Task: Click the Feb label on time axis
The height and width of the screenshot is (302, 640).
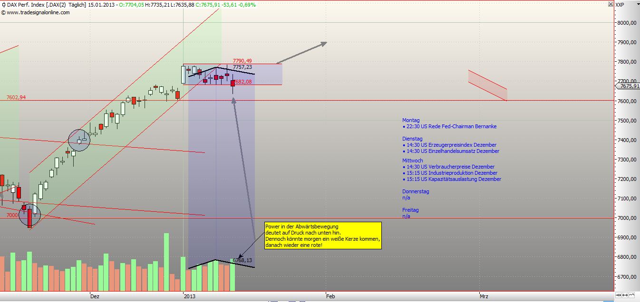Action: tap(330, 296)
